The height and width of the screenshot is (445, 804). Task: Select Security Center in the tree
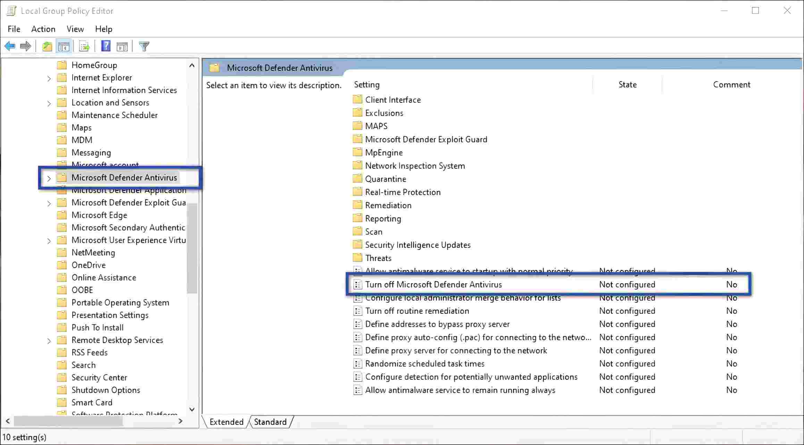coord(99,377)
